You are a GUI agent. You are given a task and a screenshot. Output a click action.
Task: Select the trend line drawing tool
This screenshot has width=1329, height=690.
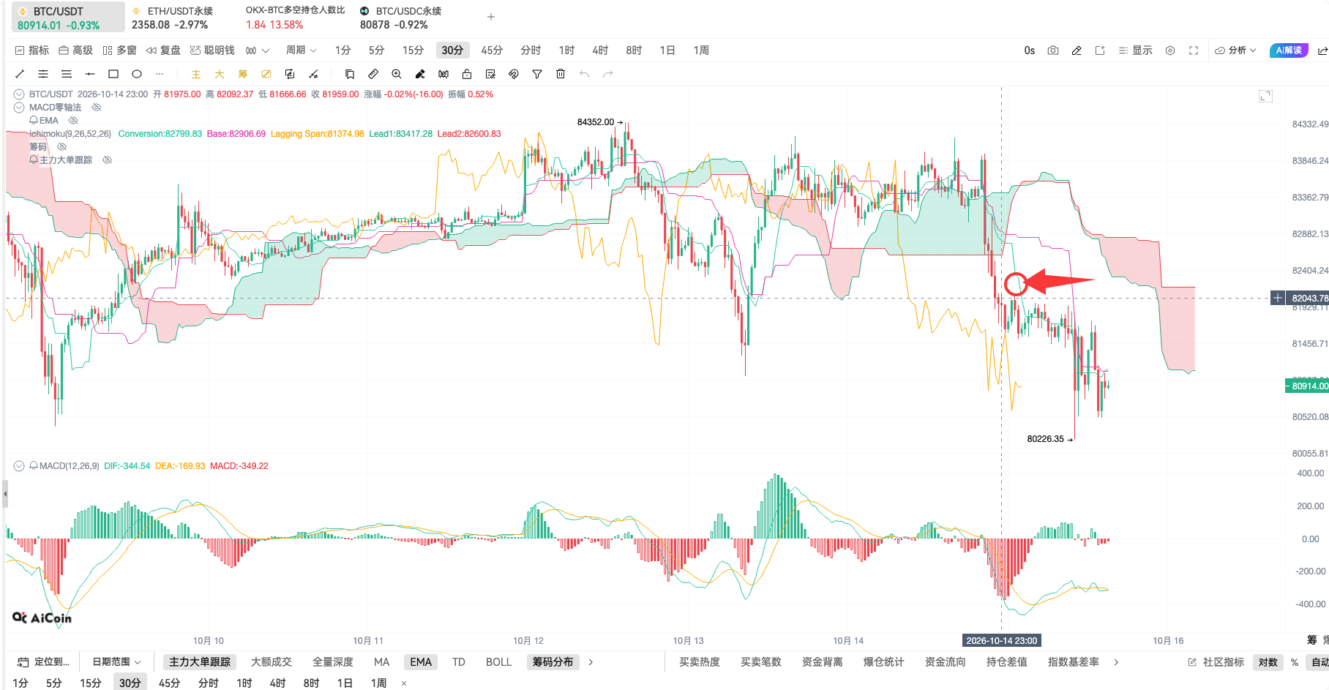tap(20, 74)
